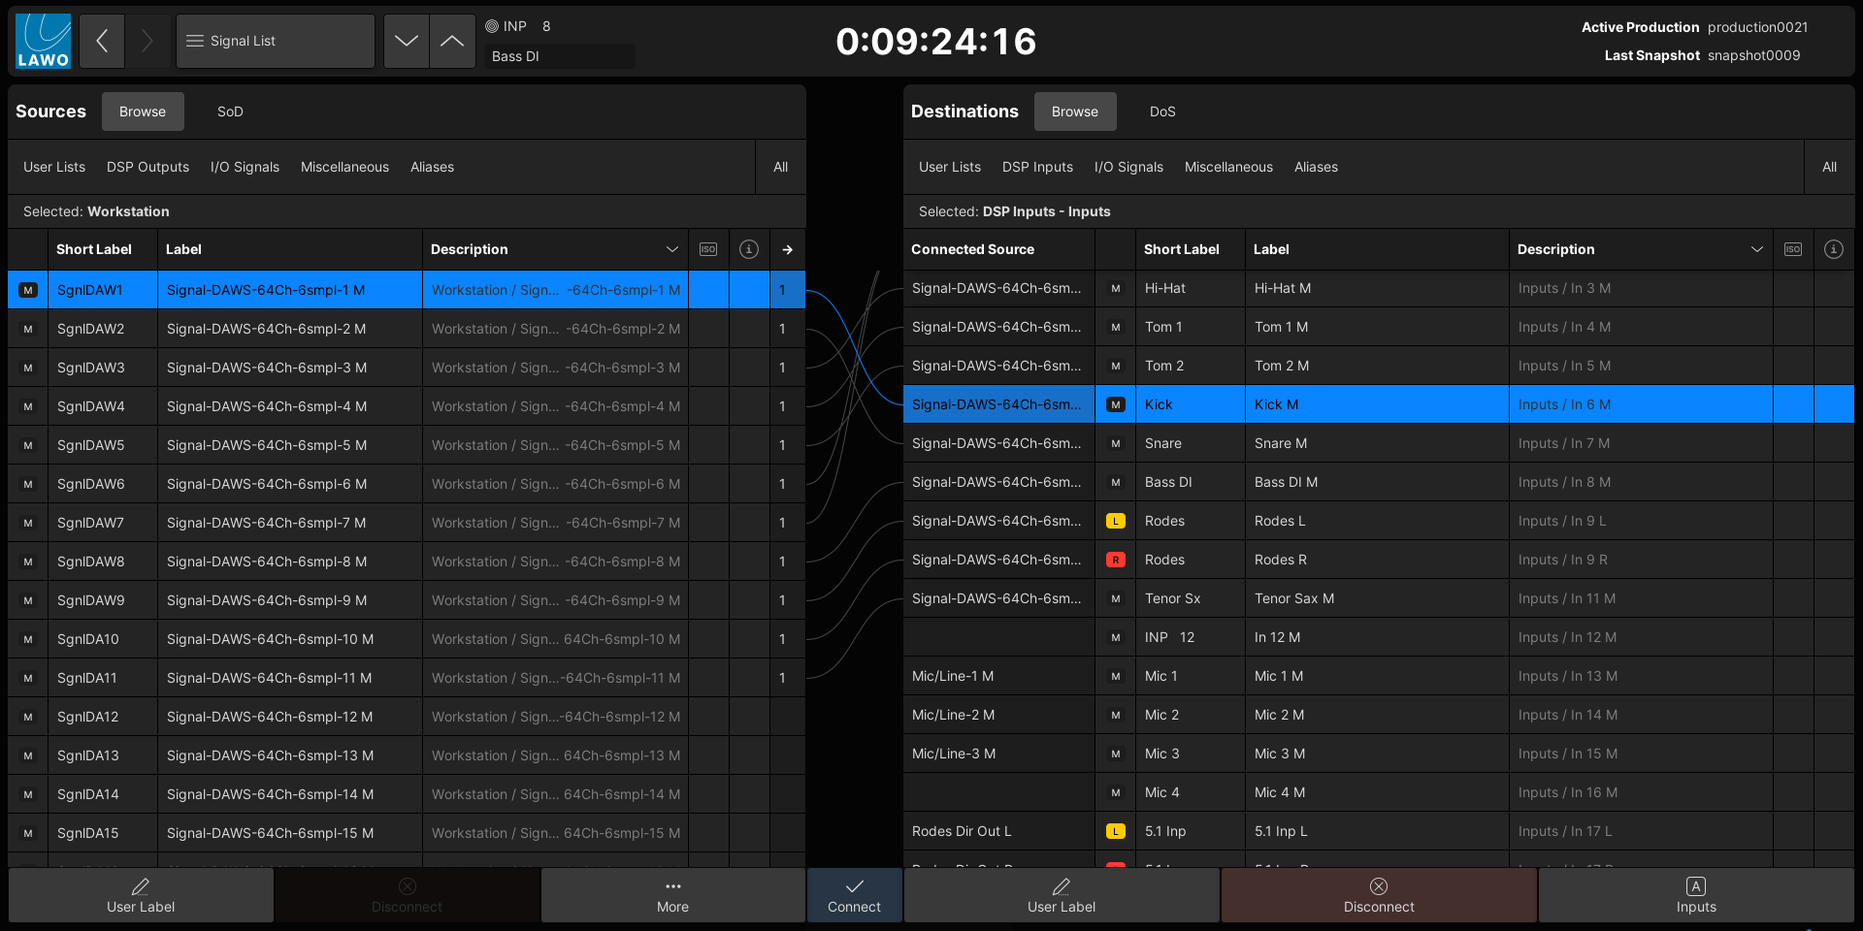Click the right-arrow column icon in Sources header
Viewport: 1863px width, 931px height.
click(787, 249)
